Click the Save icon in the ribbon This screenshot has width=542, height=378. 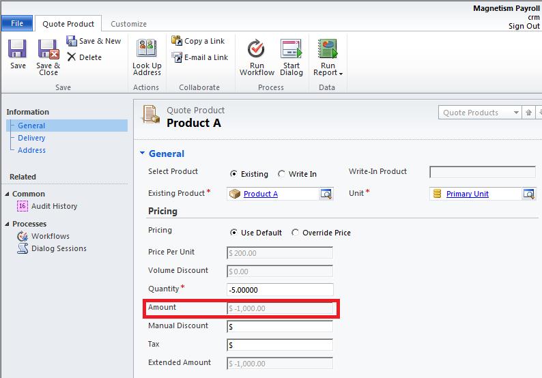point(18,50)
